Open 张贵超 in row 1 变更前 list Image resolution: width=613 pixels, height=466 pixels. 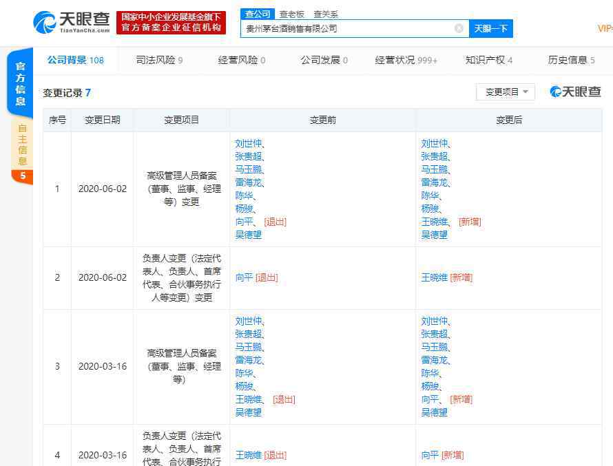click(x=248, y=156)
